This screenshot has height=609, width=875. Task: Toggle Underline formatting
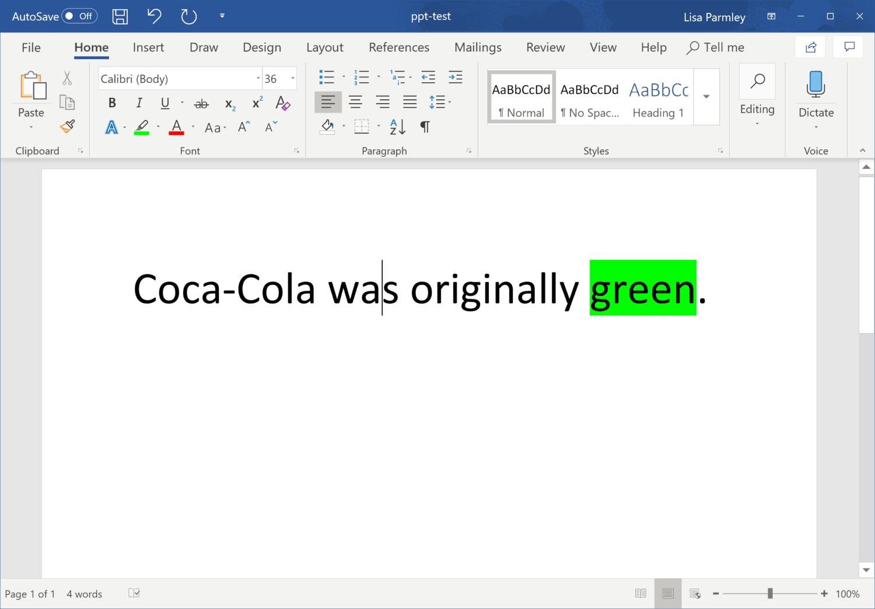click(165, 103)
